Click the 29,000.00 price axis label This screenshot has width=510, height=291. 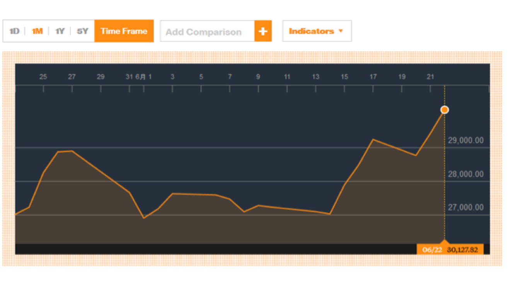[466, 140]
